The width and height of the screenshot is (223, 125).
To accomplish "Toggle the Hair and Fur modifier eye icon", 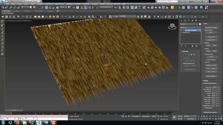I will [x=182, y=30].
